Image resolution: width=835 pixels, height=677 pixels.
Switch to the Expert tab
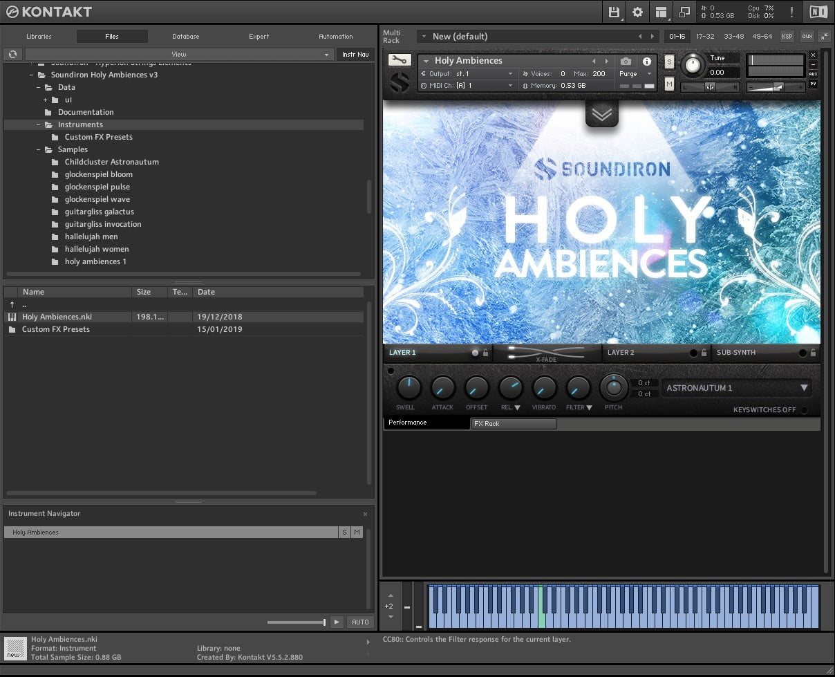(259, 37)
